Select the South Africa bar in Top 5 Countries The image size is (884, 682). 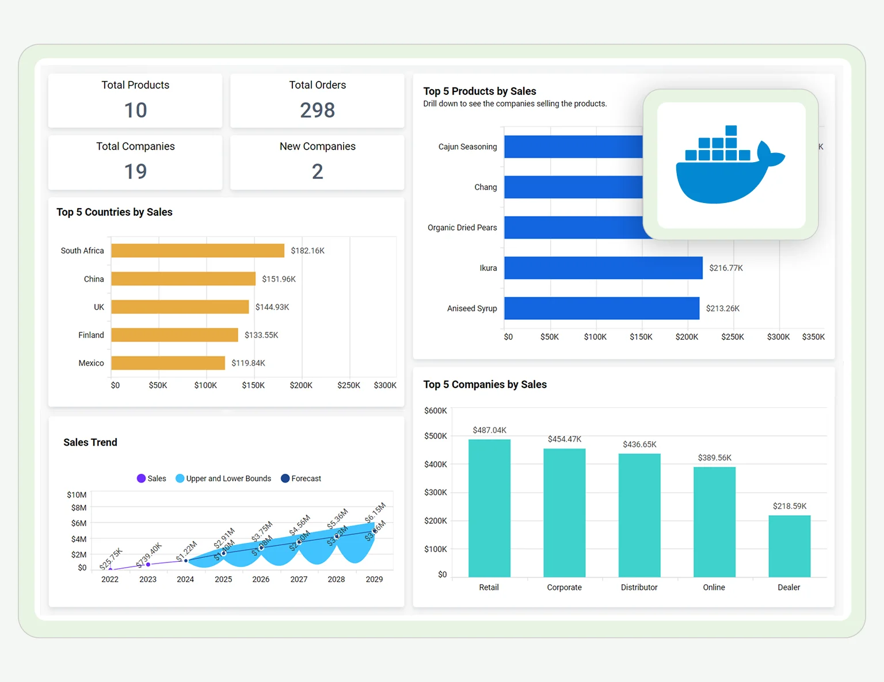click(x=196, y=250)
